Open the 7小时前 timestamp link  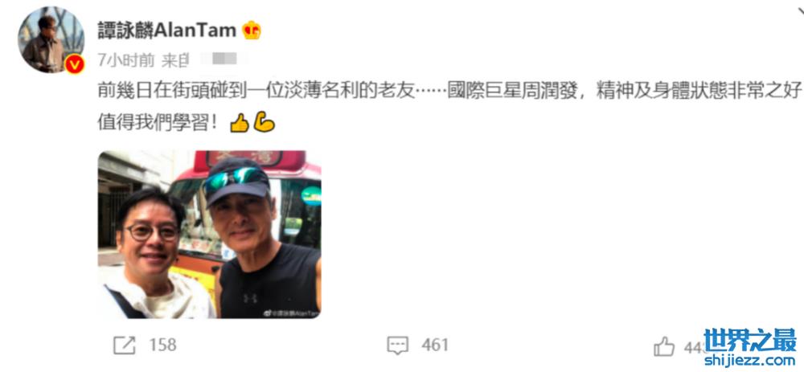click(x=126, y=60)
